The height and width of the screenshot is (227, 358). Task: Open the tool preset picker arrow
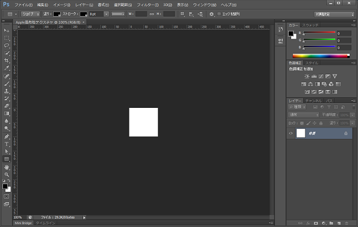pos(16,14)
